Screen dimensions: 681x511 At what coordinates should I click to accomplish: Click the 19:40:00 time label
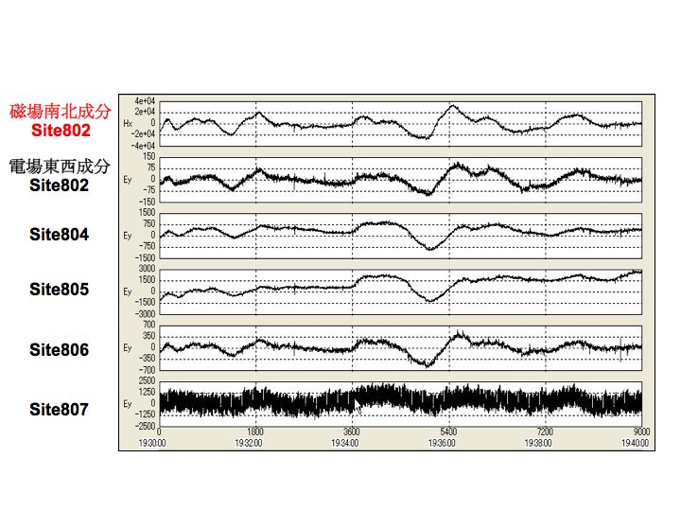[x=635, y=443]
